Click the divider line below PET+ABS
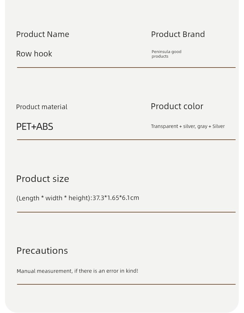Viewport: 244px width, 313px height. [126, 140]
